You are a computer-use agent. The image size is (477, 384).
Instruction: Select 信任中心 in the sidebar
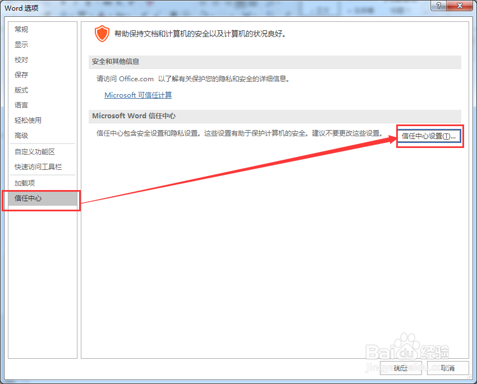(43, 198)
